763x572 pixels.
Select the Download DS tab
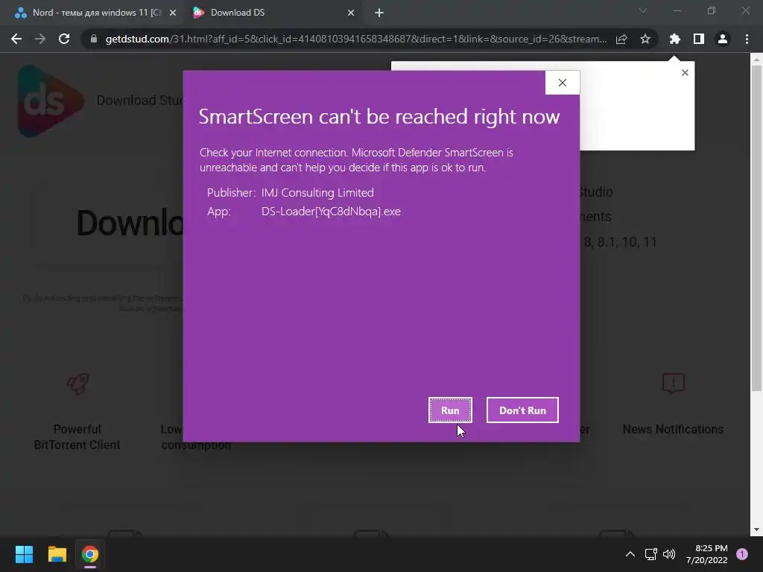point(273,13)
